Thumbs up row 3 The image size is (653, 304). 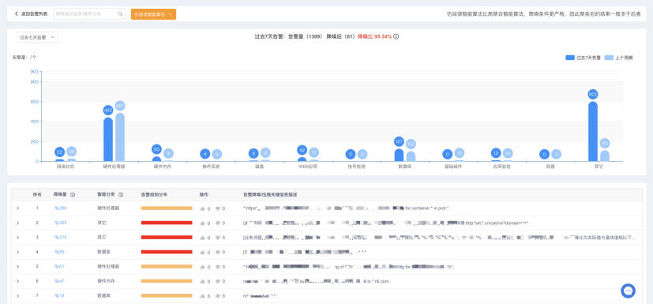pos(202,238)
